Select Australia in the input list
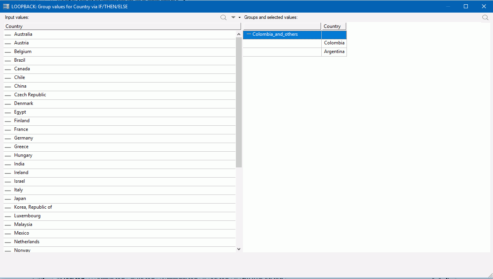Screen dimensions: 493x279 point(120,35)
